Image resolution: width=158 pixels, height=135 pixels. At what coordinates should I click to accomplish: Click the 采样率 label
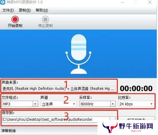(85, 97)
